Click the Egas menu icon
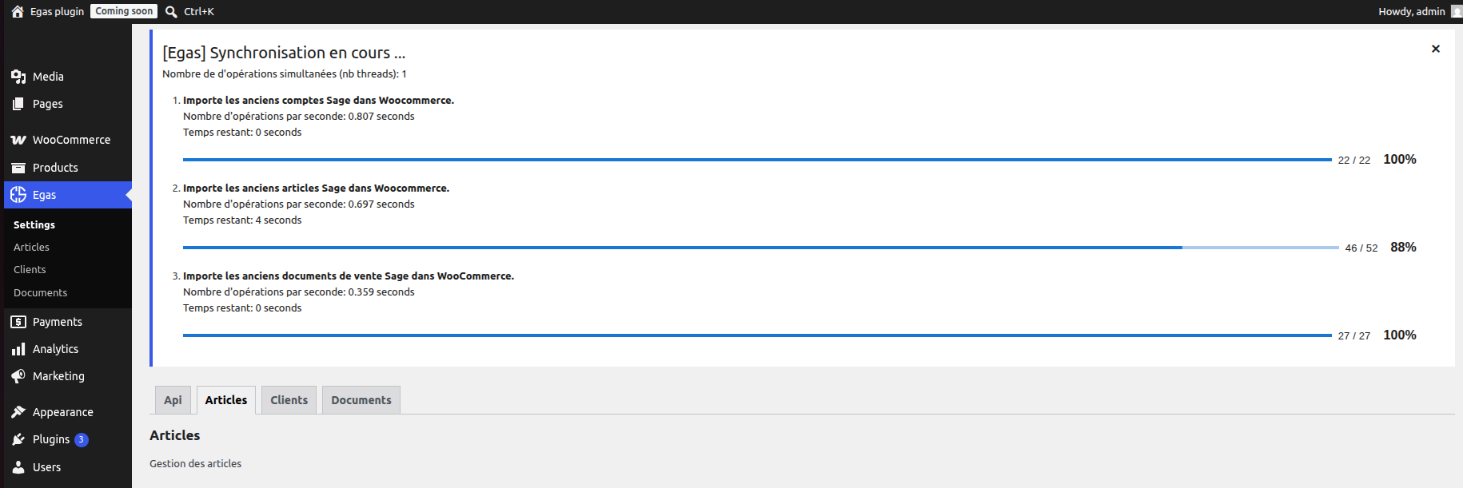The image size is (1463, 488). click(18, 195)
